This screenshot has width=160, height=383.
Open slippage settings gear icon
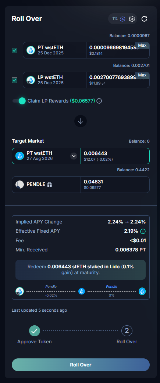click(132, 19)
